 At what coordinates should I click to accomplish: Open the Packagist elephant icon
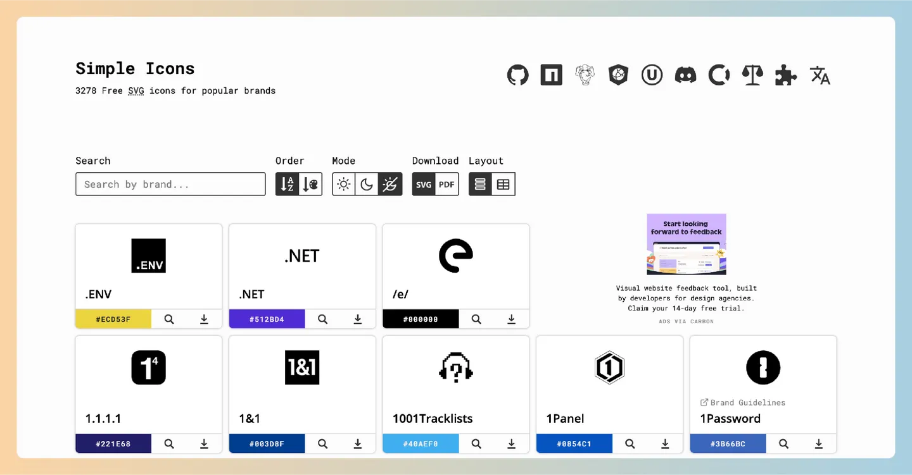pyautogui.click(x=585, y=75)
